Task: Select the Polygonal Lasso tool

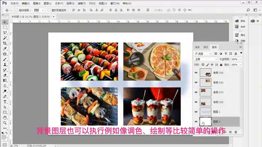Action: tap(5, 33)
